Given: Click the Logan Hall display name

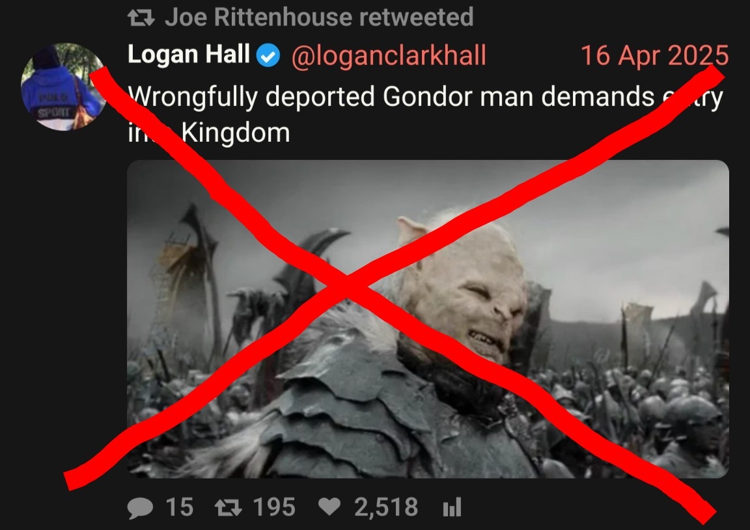Looking at the screenshot, I should coord(188,54).
